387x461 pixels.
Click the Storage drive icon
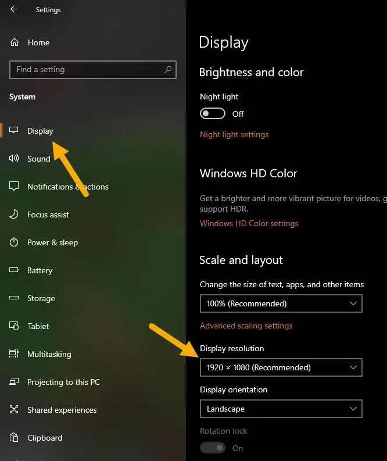14,298
